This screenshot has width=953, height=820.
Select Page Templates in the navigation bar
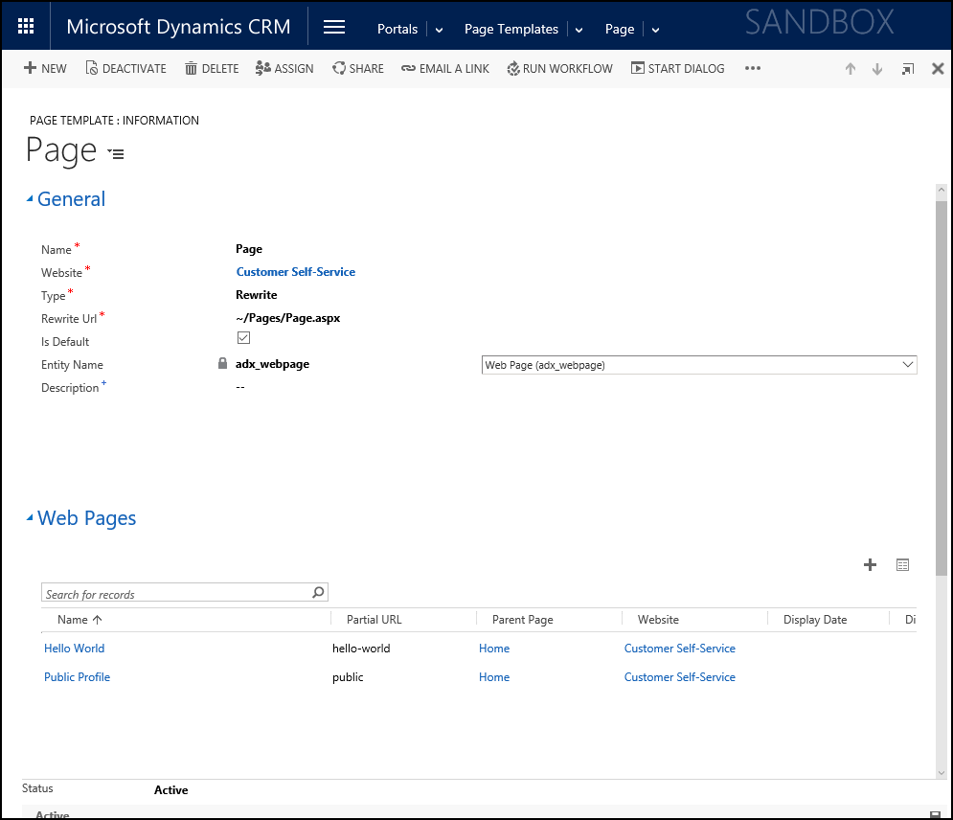[511, 29]
